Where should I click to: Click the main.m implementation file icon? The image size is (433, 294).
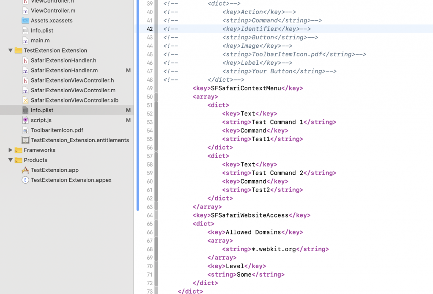26,40
